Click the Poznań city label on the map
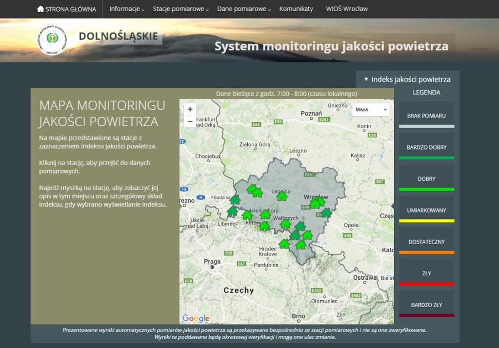The width and height of the screenshot is (499, 348). [x=311, y=113]
